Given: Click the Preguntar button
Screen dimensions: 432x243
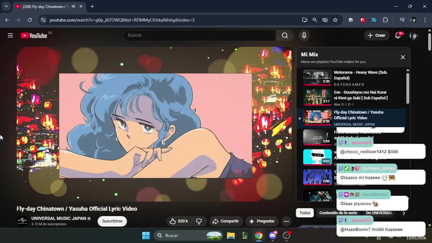Looking at the screenshot, I should pos(262,221).
